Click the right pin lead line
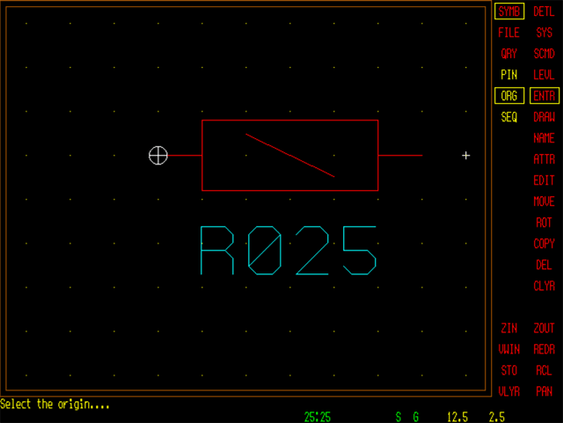 [x=400, y=156]
